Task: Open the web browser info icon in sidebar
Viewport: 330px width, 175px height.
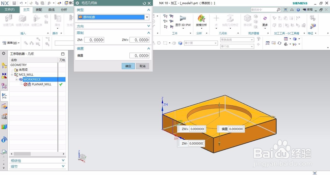Action: pyautogui.click(x=4, y=139)
